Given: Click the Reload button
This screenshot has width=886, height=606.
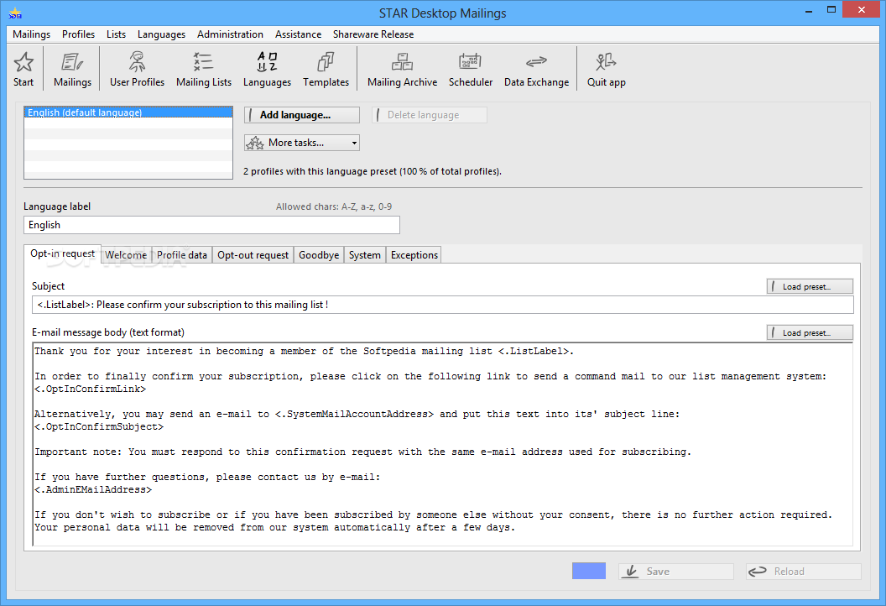Looking at the screenshot, I should tap(804, 572).
